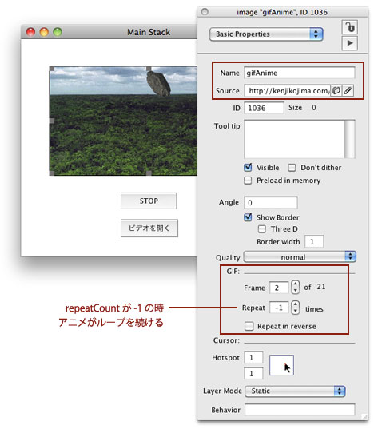Click the Border width field

(314, 242)
